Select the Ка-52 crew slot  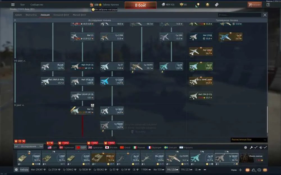(x=128, y=158)
